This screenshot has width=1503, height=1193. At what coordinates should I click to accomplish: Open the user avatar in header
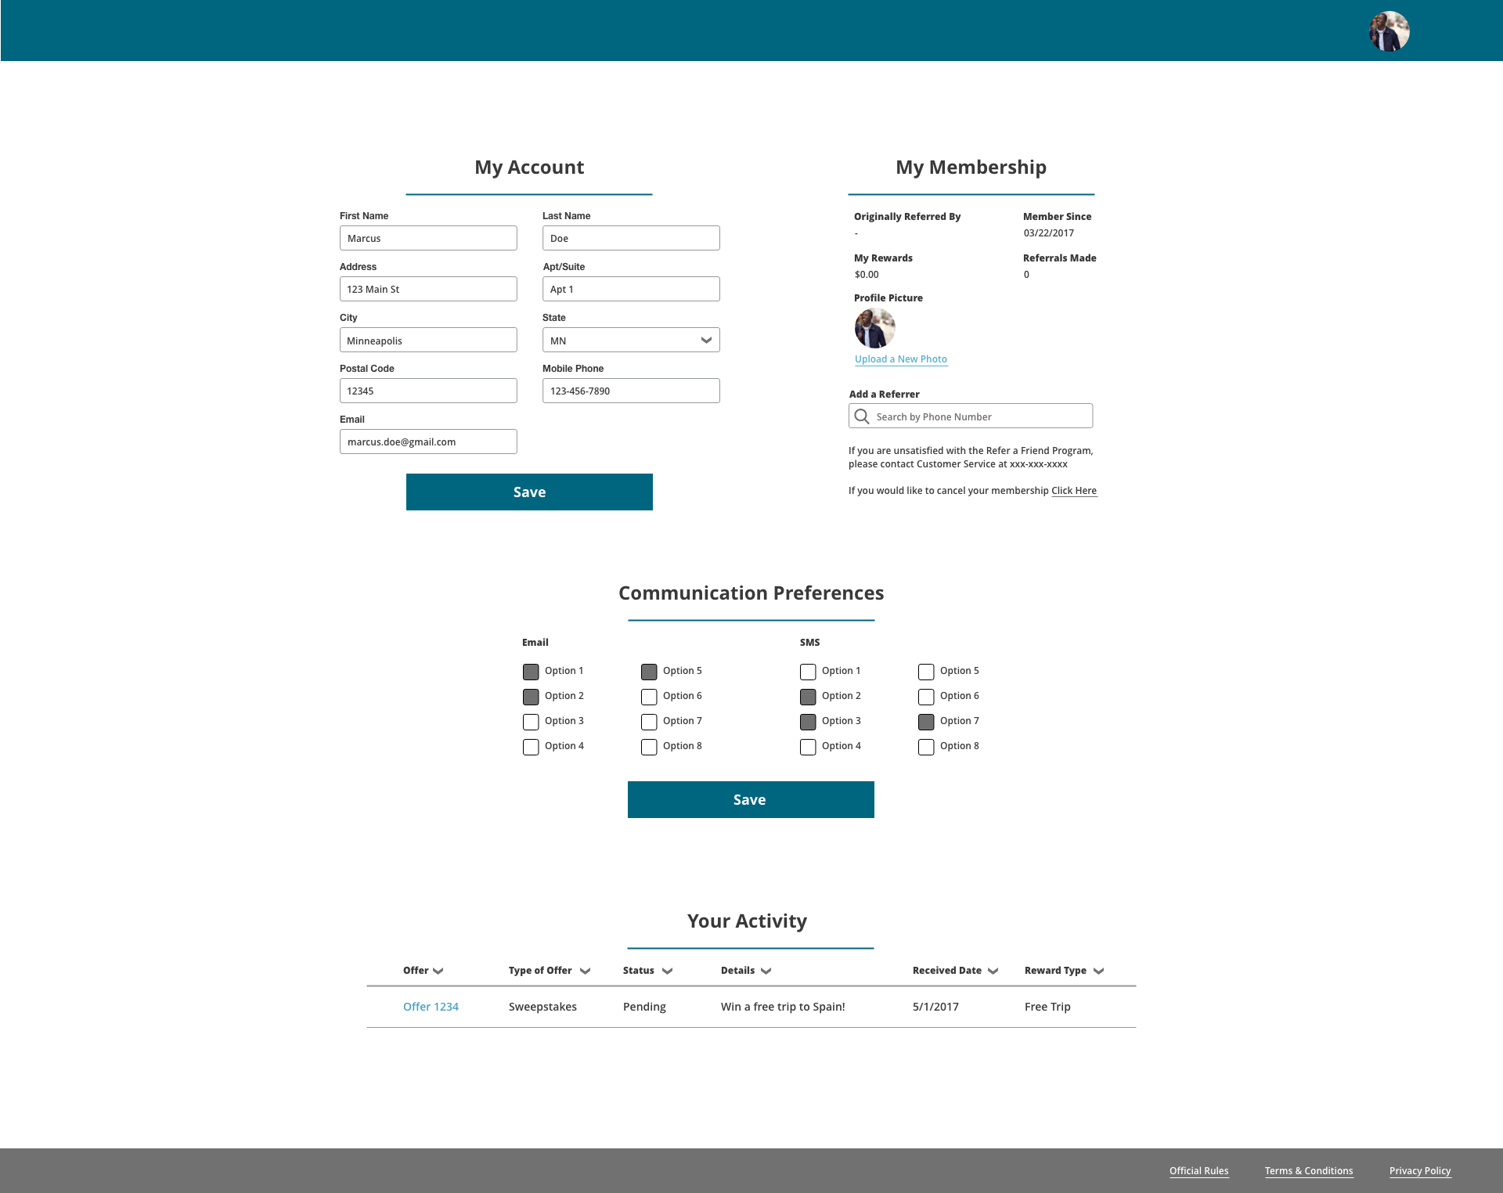point(1389,31)
